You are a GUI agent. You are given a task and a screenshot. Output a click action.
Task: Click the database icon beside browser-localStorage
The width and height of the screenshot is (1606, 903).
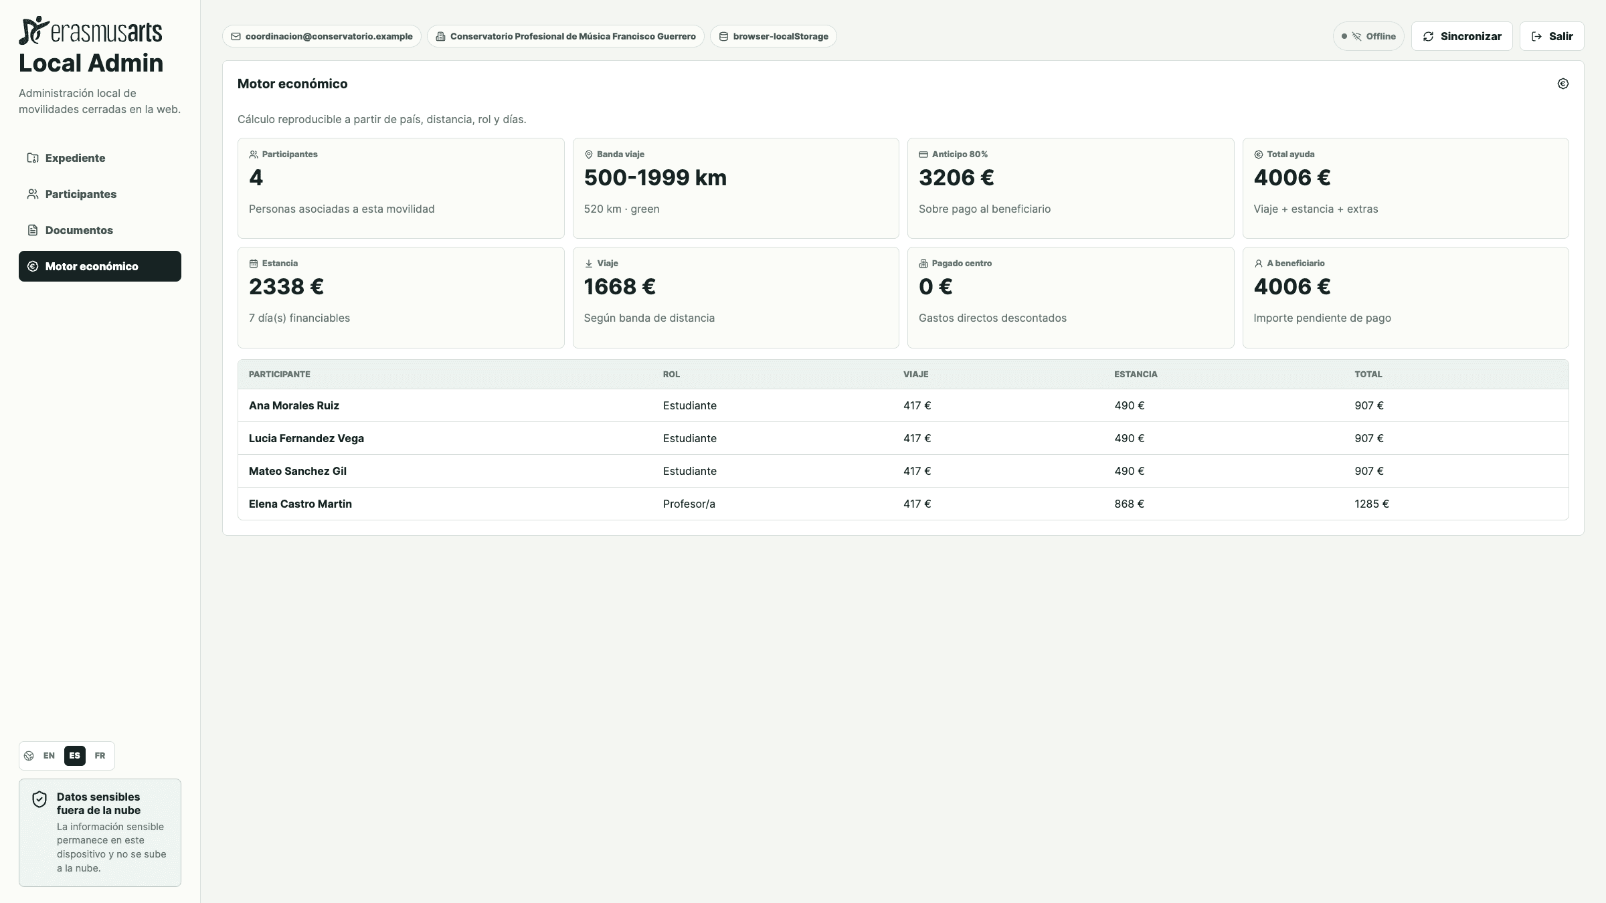click(723, 36)
